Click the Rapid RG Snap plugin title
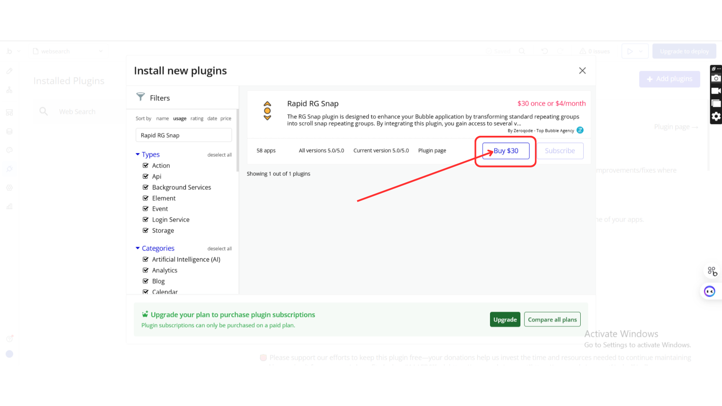The image size is (722, 406). [313, 104]
